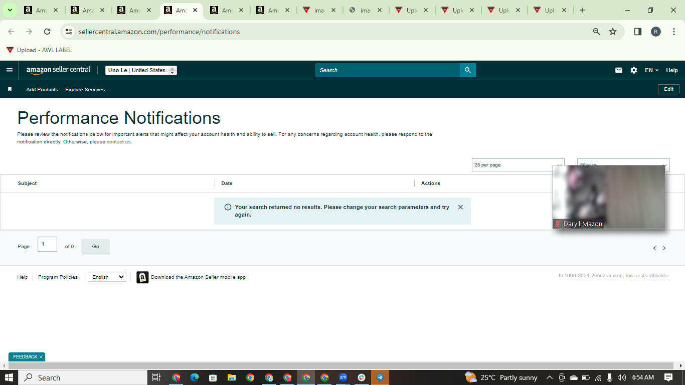Open Windows Task View
Viewport: 685px width, 385px height.
pos(156,377)
